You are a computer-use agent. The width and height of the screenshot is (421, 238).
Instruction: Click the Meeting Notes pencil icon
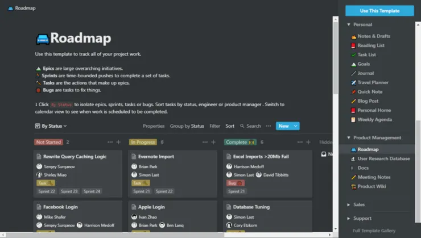click(x=354, y=177)
